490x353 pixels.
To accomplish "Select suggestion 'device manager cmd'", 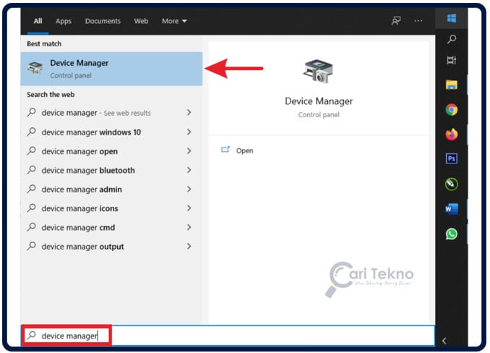I will pos(111,227).
